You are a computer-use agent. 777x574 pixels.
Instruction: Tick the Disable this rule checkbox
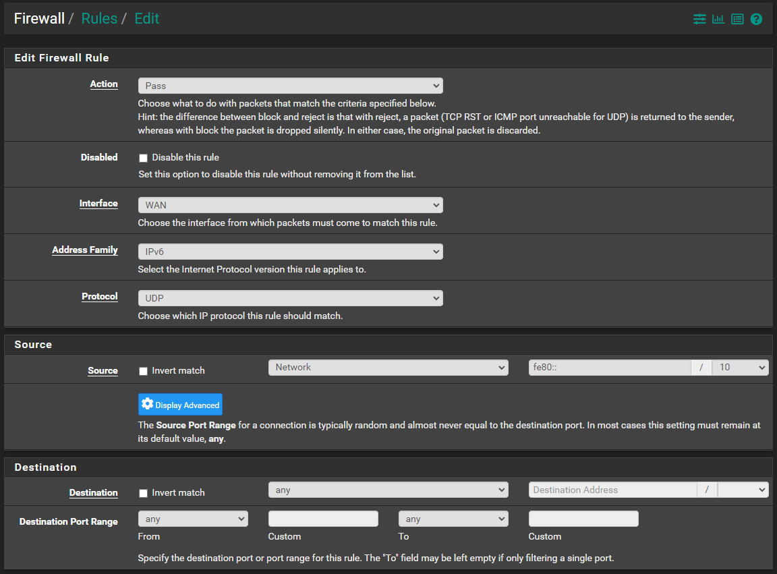click(x=143, y=158)
